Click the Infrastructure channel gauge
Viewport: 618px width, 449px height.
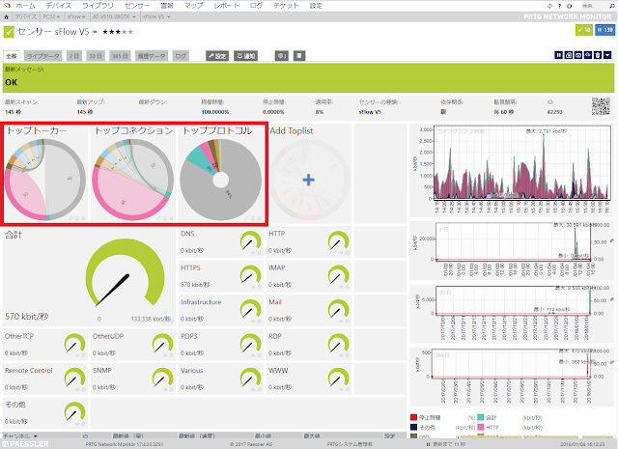click(251, 309)
